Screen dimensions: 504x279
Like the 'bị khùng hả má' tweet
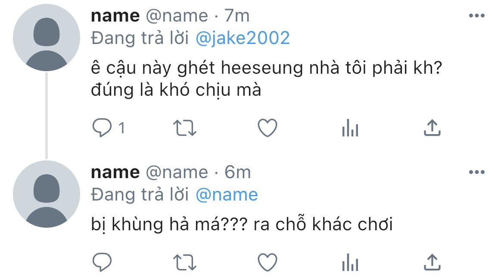[268, 262]
